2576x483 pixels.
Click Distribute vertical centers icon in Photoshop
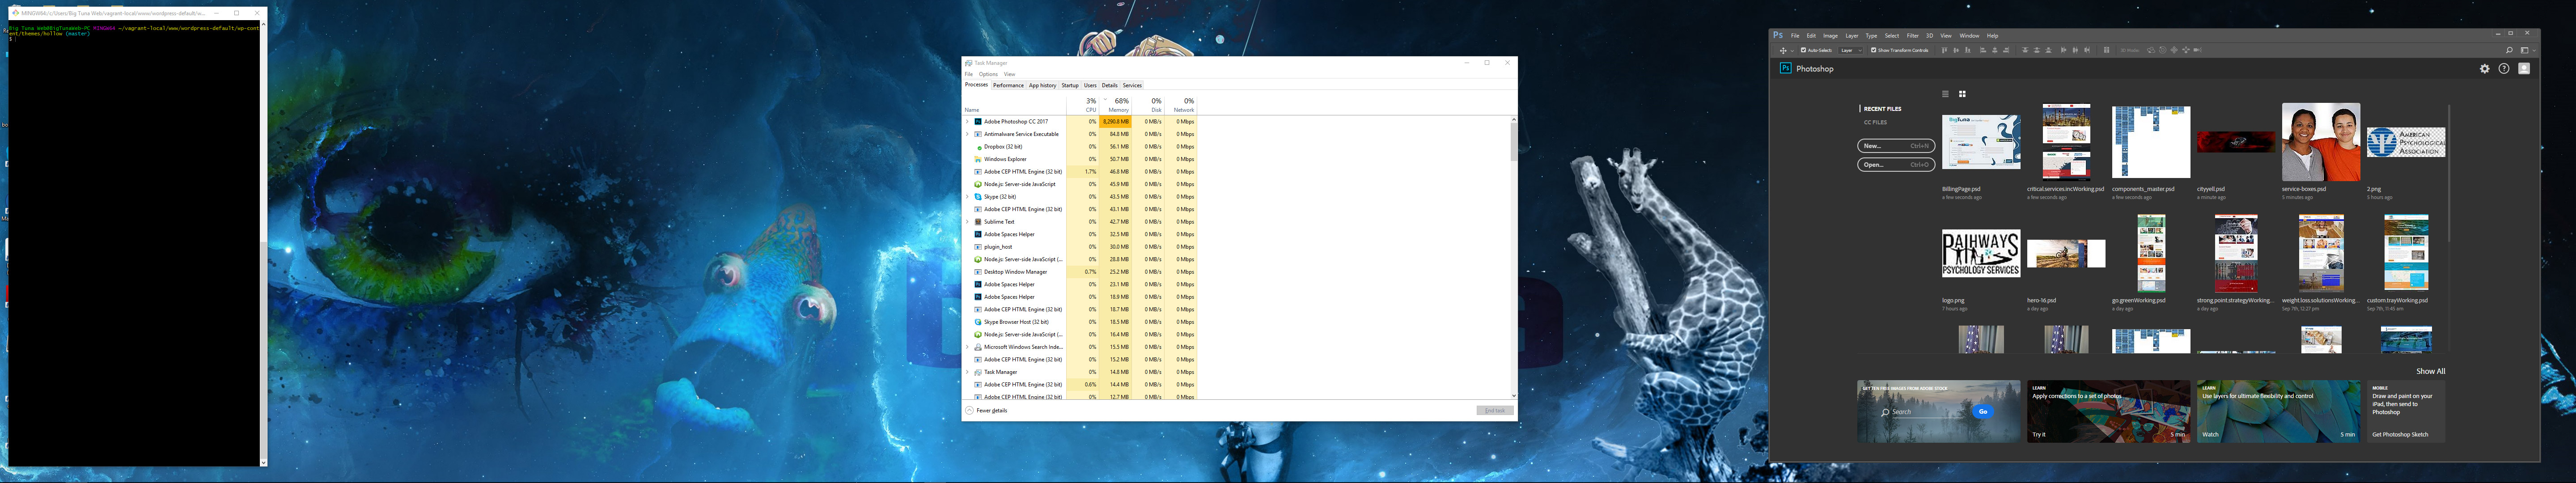[x=2037, y=50]
